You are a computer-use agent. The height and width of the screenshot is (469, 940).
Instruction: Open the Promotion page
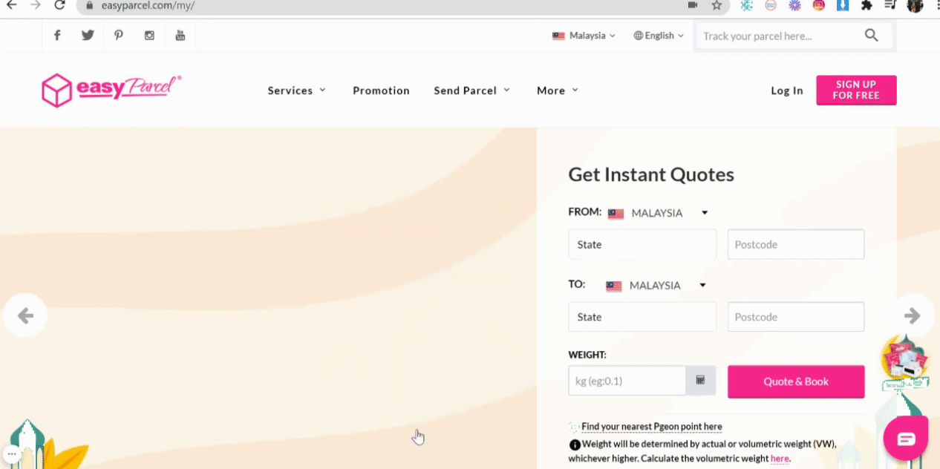[381, 91]
